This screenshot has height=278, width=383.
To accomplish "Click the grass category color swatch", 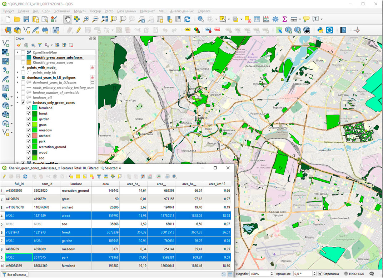I will click(35, 125).
